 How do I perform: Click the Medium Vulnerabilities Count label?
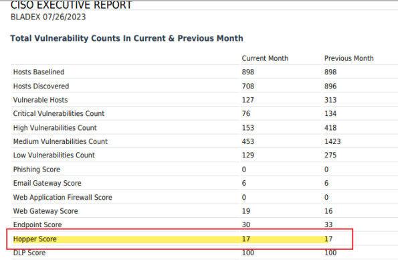point(60,141)
